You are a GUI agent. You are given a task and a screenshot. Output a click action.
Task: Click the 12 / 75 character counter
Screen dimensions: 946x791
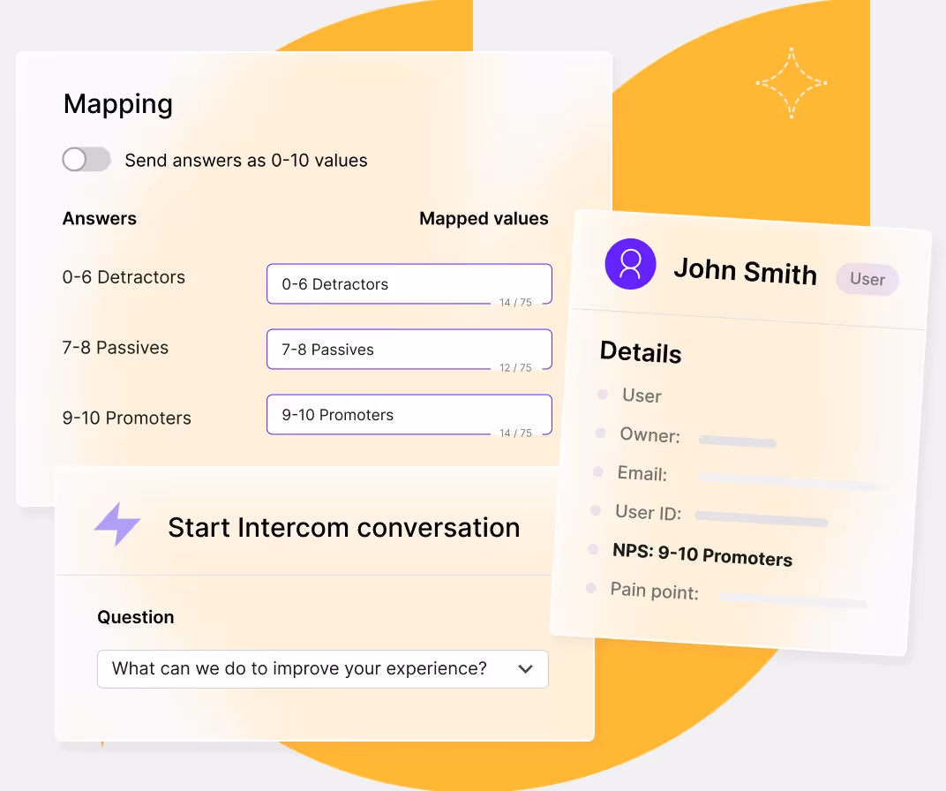pyautogui.click(x=515, y=367)
